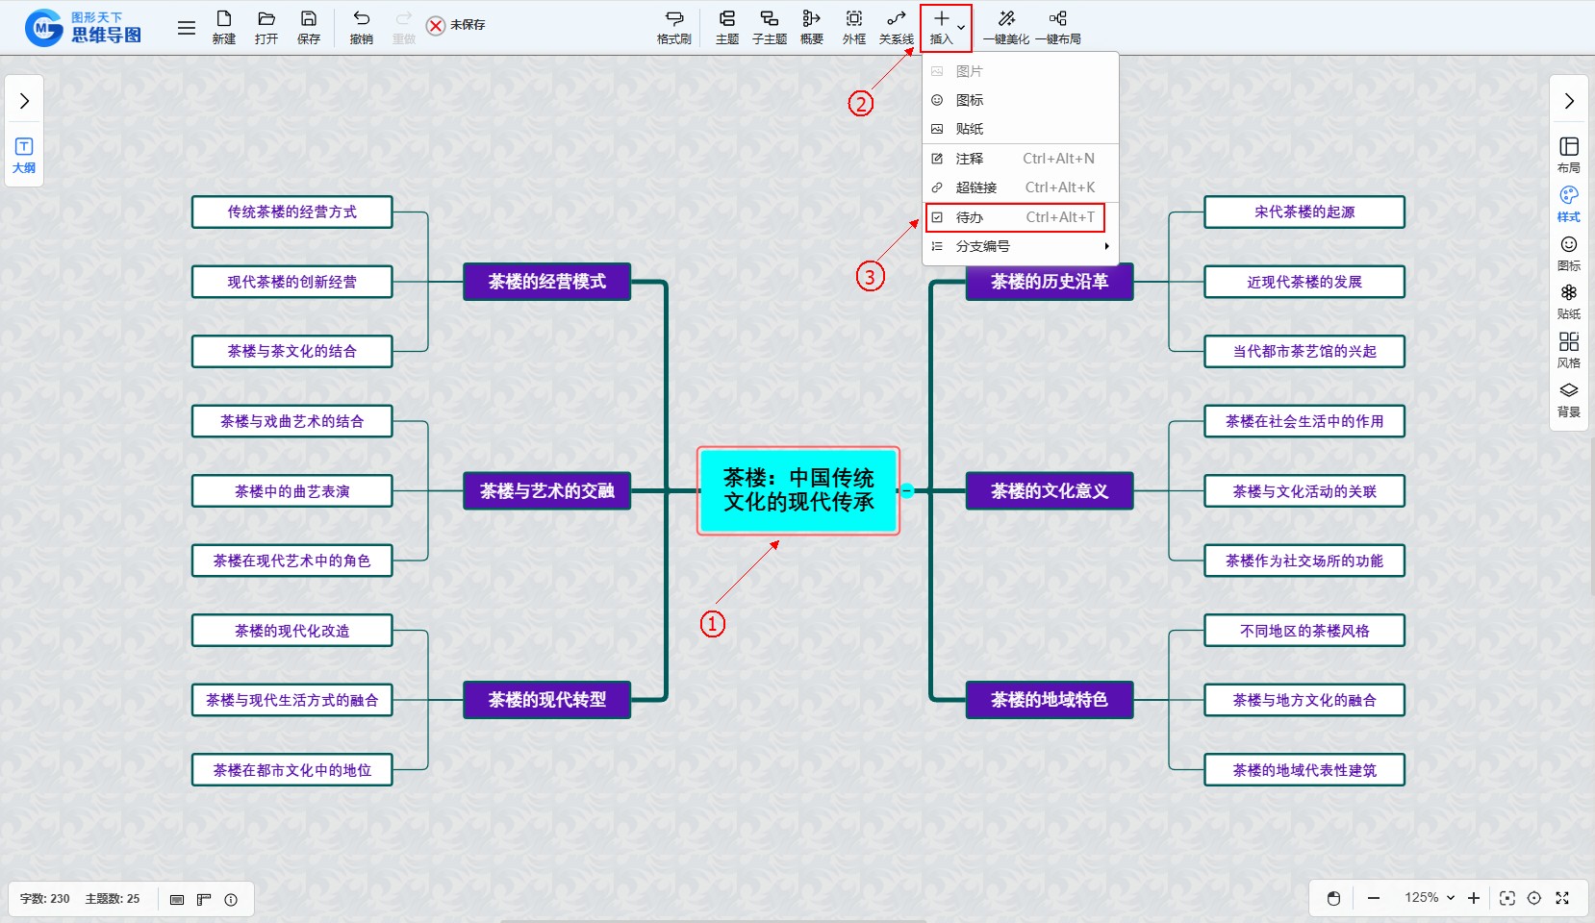Click the Format Painter (格式刷) tool
Screen dimensions: 1595x923
pyautogui.click(x=673, y=26)
